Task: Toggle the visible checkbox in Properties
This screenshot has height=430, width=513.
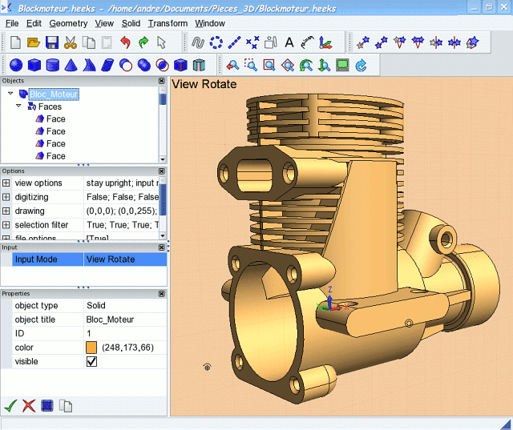Action: (x=92, y=362)
